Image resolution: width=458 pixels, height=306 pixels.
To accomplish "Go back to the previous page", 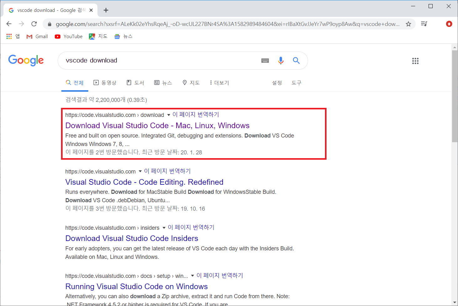I will [x=9, y=24].
